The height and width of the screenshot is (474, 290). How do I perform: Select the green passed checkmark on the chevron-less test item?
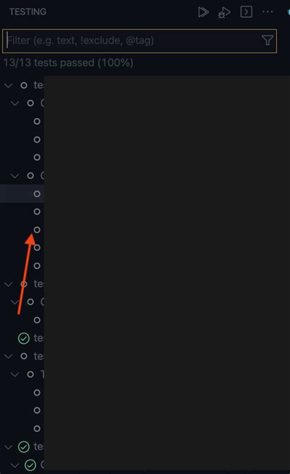(24, 338)
